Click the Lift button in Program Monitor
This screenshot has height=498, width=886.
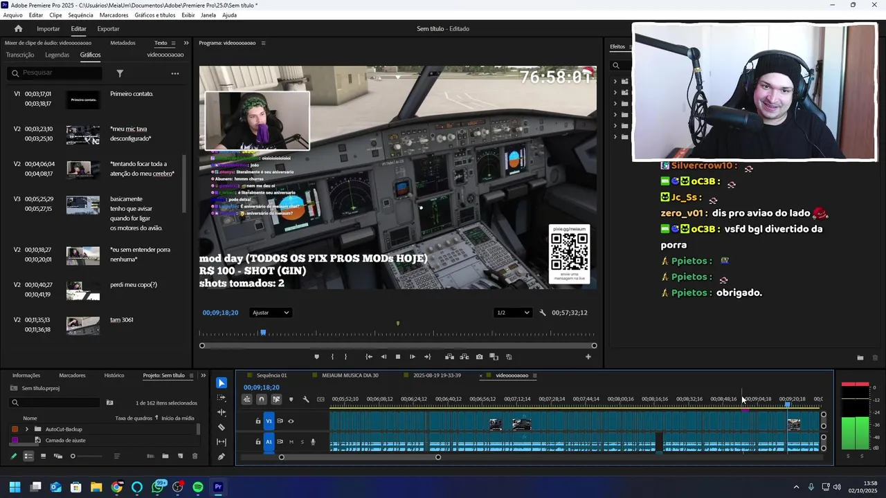coord(449,357)
